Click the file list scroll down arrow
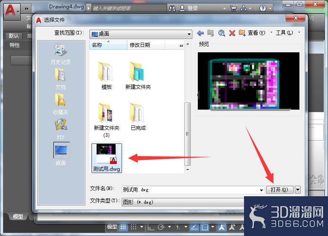328x236 pixels. (x=188, y=170)
